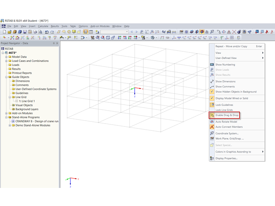Show shear force Vz results icon
Image resolution: width=275 pixels, height=206 pixels.
189,38
